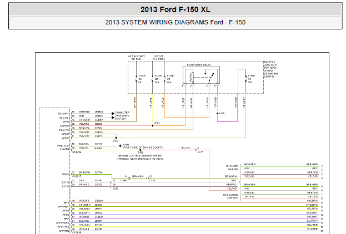Image resolution: width=346 pixels, height=234 pixels.
Task: Click 'VIO/WHT' wire color on pin 13 row
Action: coord(84,217)
